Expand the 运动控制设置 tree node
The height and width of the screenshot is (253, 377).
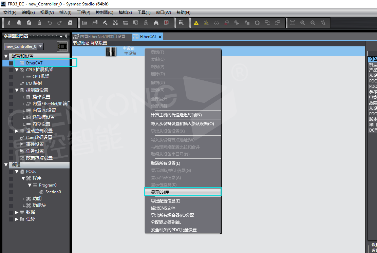[17, 131]
